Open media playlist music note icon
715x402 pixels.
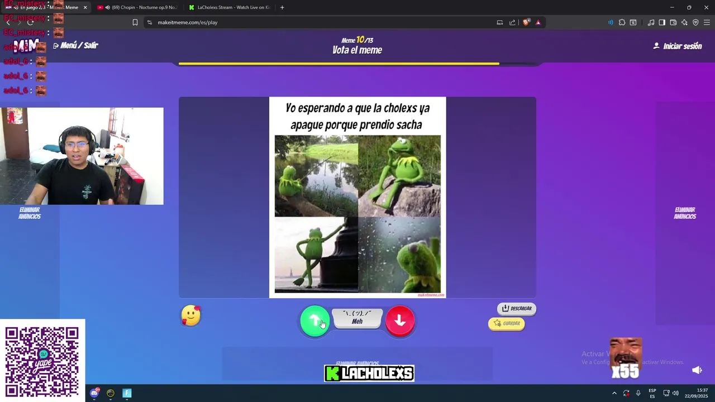pos(651,22)
